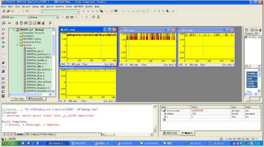Select the Watch 1 tab
Screen dimensions: 264x147
[x=187, y=133]
